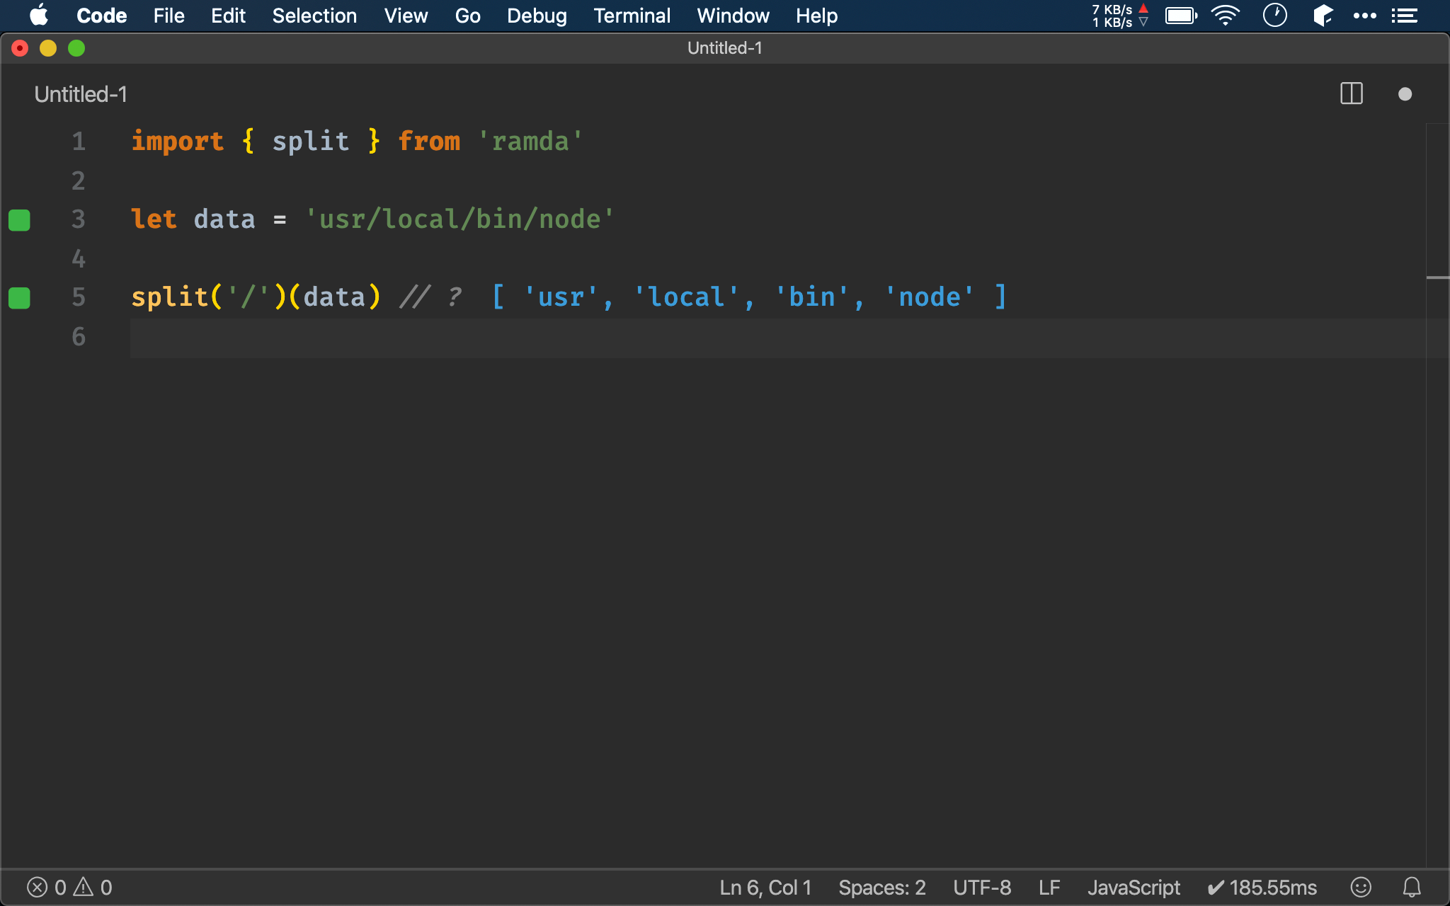Open the Debug menu

point(537,16)
